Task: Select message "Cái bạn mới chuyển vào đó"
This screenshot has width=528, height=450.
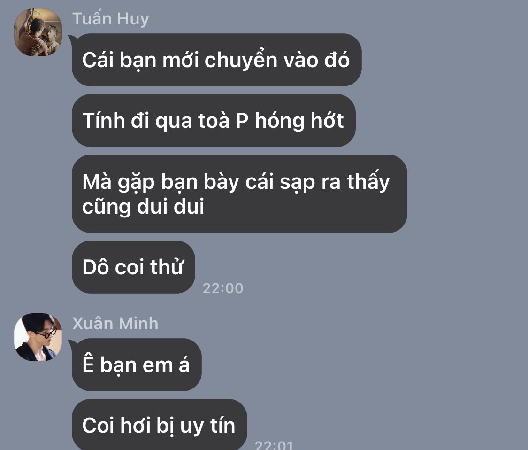Action: tap(216, 60)
